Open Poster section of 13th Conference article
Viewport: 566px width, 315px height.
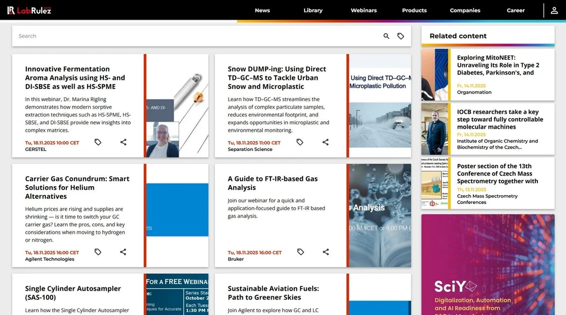497,174
